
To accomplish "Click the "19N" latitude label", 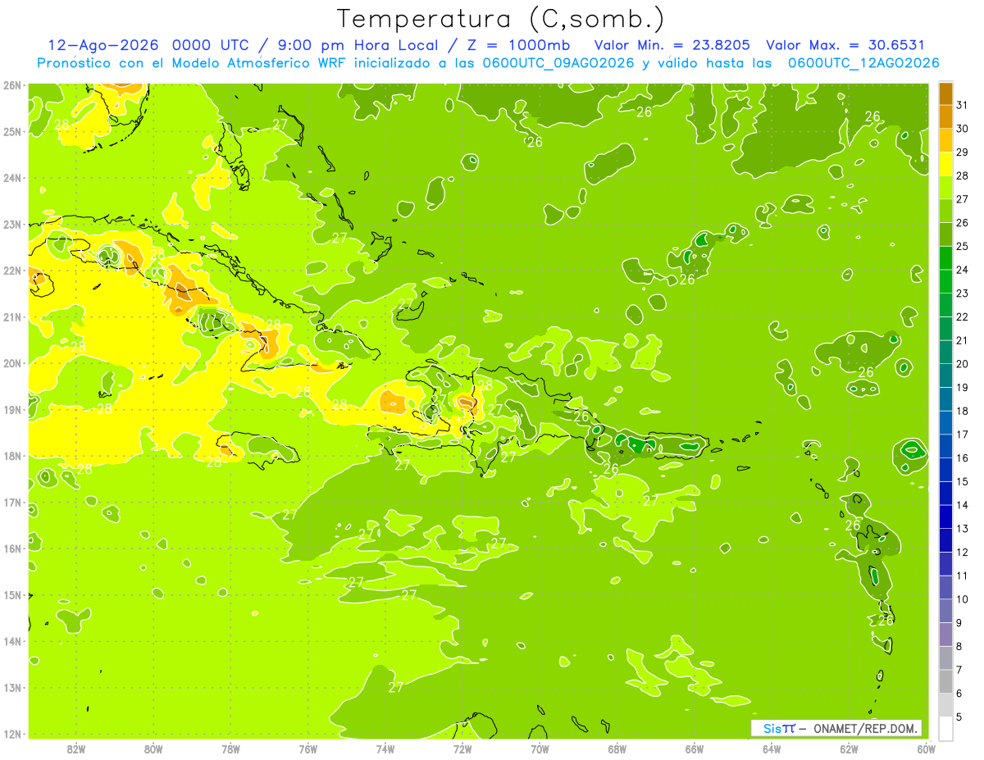I will pos(12,409).
